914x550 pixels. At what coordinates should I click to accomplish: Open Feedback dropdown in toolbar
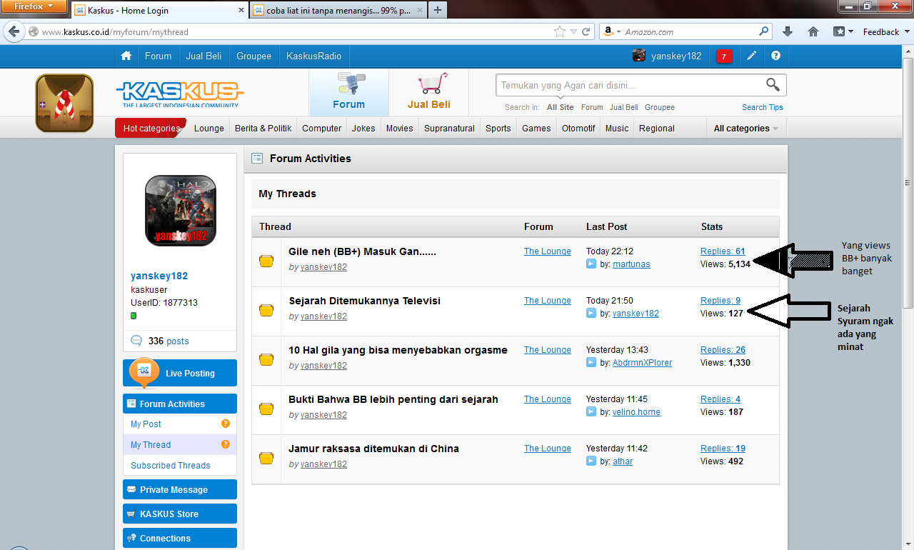[887, 32]
